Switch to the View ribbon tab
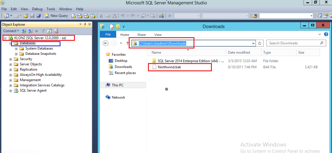 tap(158, 35)
